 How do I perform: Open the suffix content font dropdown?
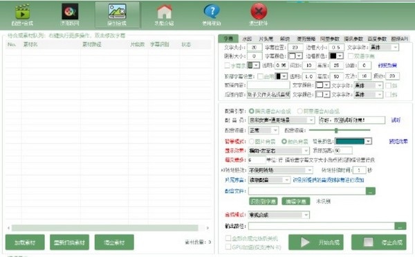tap(380, 94)
